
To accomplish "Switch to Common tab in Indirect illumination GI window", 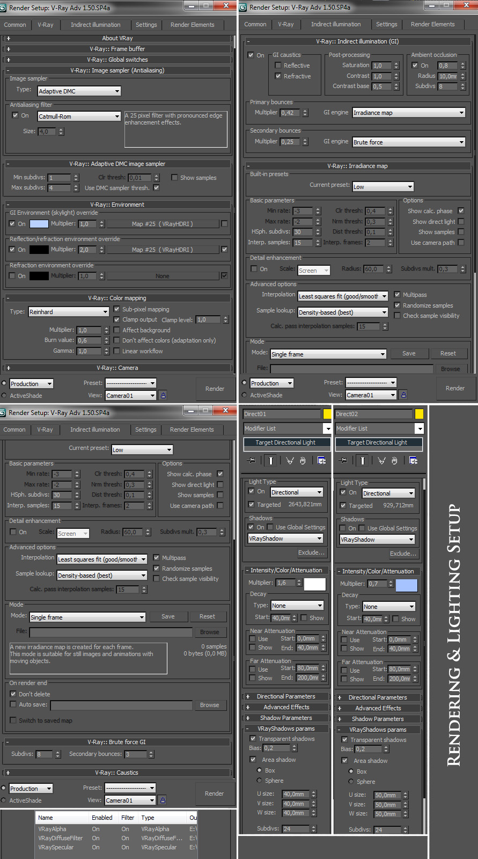I will (x=255, y=24).
